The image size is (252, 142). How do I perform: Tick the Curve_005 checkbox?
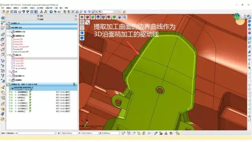[12, 66]
